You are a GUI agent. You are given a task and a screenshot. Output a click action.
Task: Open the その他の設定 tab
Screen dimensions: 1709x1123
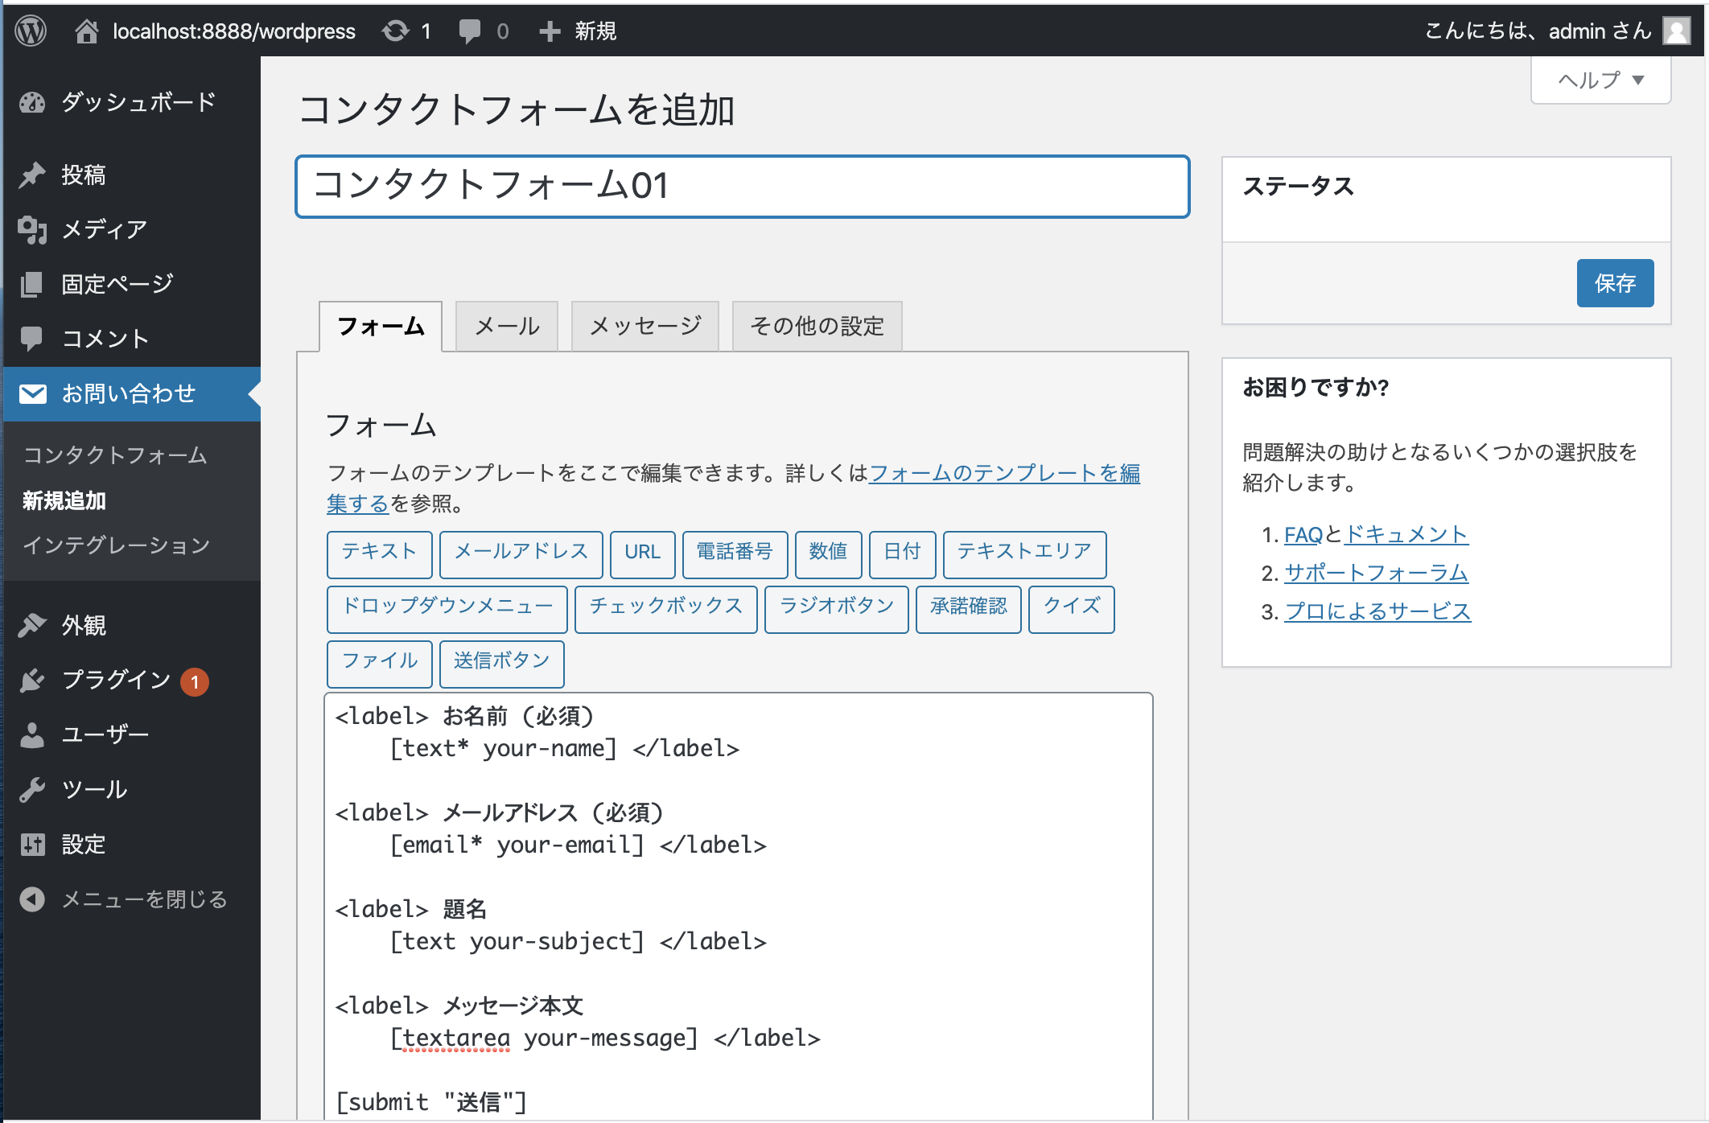click(816, 325)
